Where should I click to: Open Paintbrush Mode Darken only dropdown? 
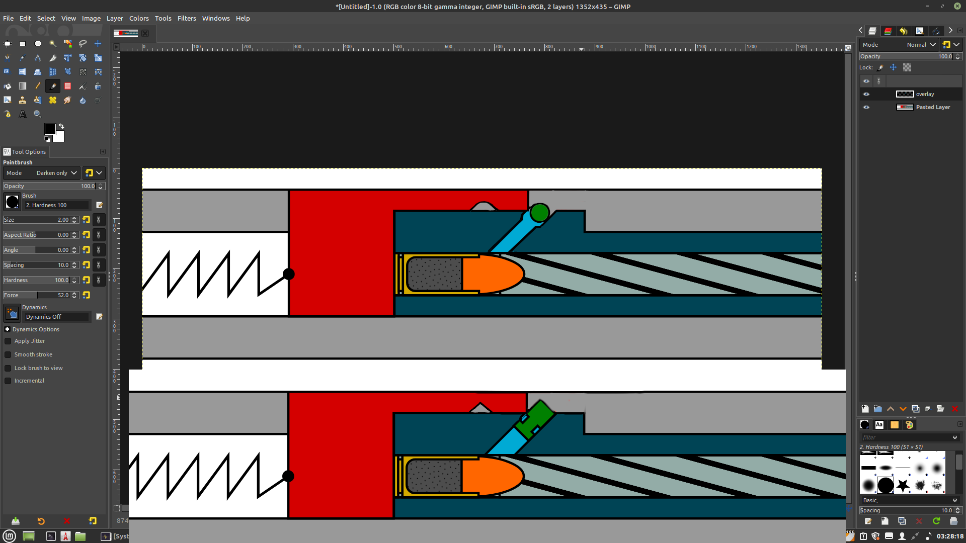click(x=42, y=173)
